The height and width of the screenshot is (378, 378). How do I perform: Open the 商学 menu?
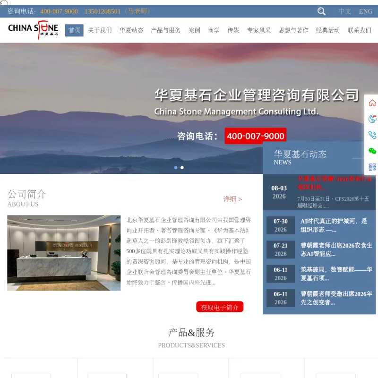(x=214, y=30)
